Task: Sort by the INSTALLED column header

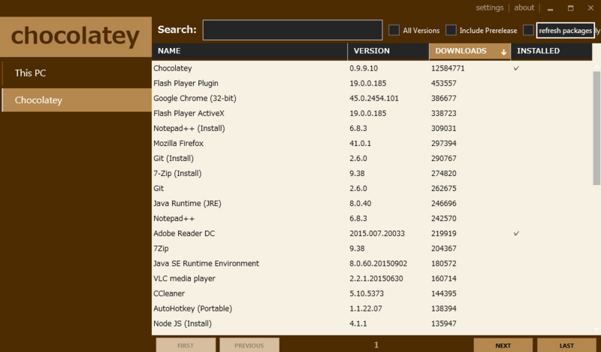Action: click(x=551, y=51)
